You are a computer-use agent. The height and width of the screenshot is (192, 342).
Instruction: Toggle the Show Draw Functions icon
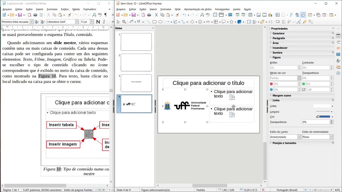[x=303, y=15]
